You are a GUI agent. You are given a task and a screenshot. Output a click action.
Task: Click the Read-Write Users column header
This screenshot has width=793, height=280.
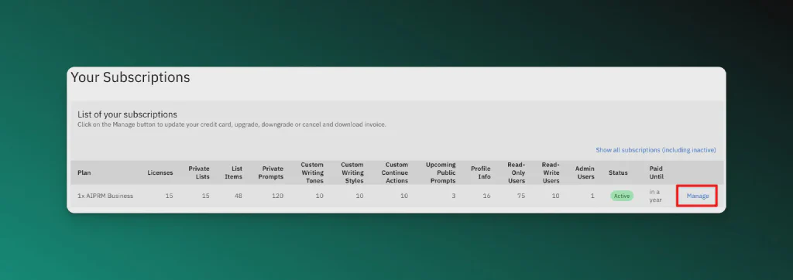pos(551,172)
